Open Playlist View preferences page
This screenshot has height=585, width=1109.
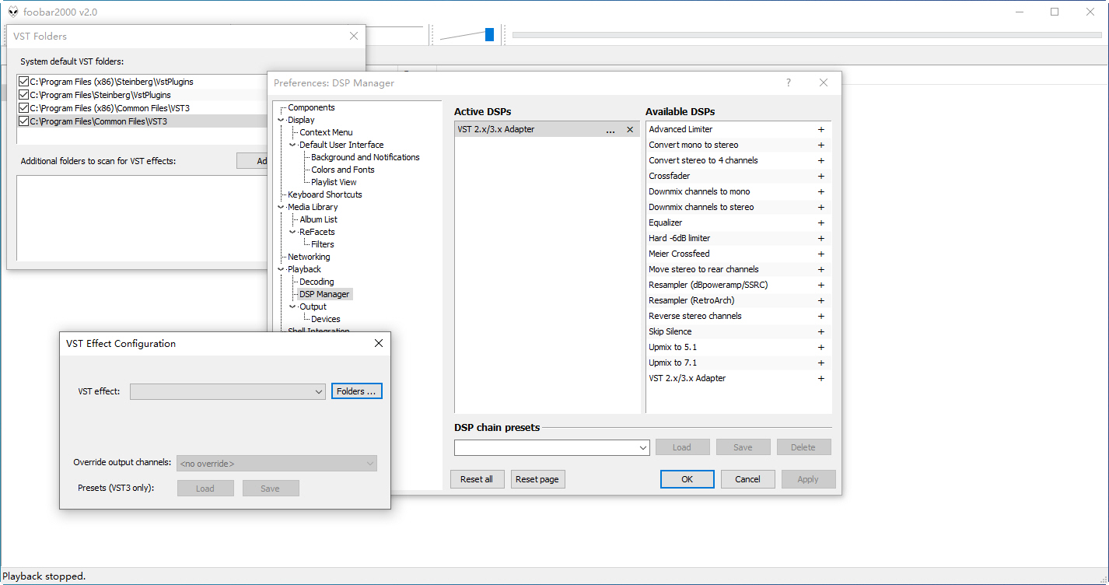tap(334, 182)
